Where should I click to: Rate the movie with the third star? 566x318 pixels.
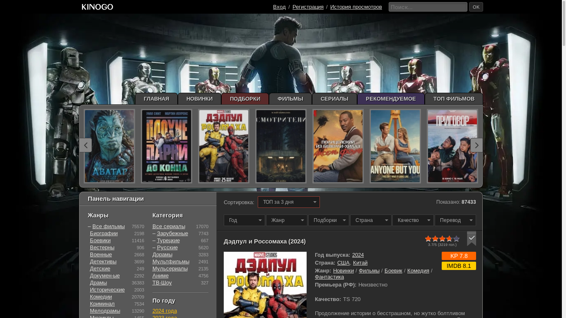(x=442, y=238)
